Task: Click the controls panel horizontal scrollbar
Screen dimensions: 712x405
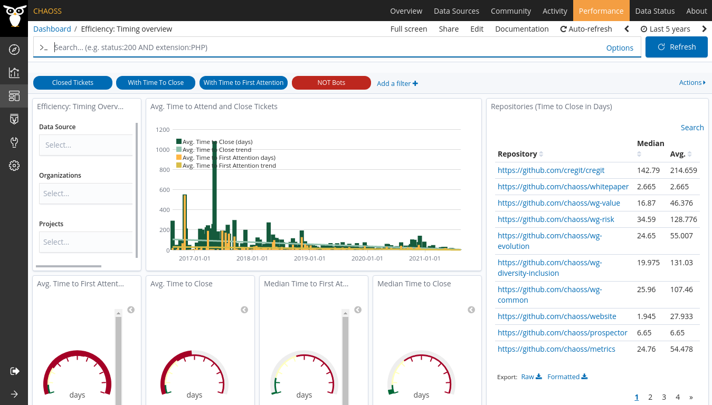Action: point(69,266)
